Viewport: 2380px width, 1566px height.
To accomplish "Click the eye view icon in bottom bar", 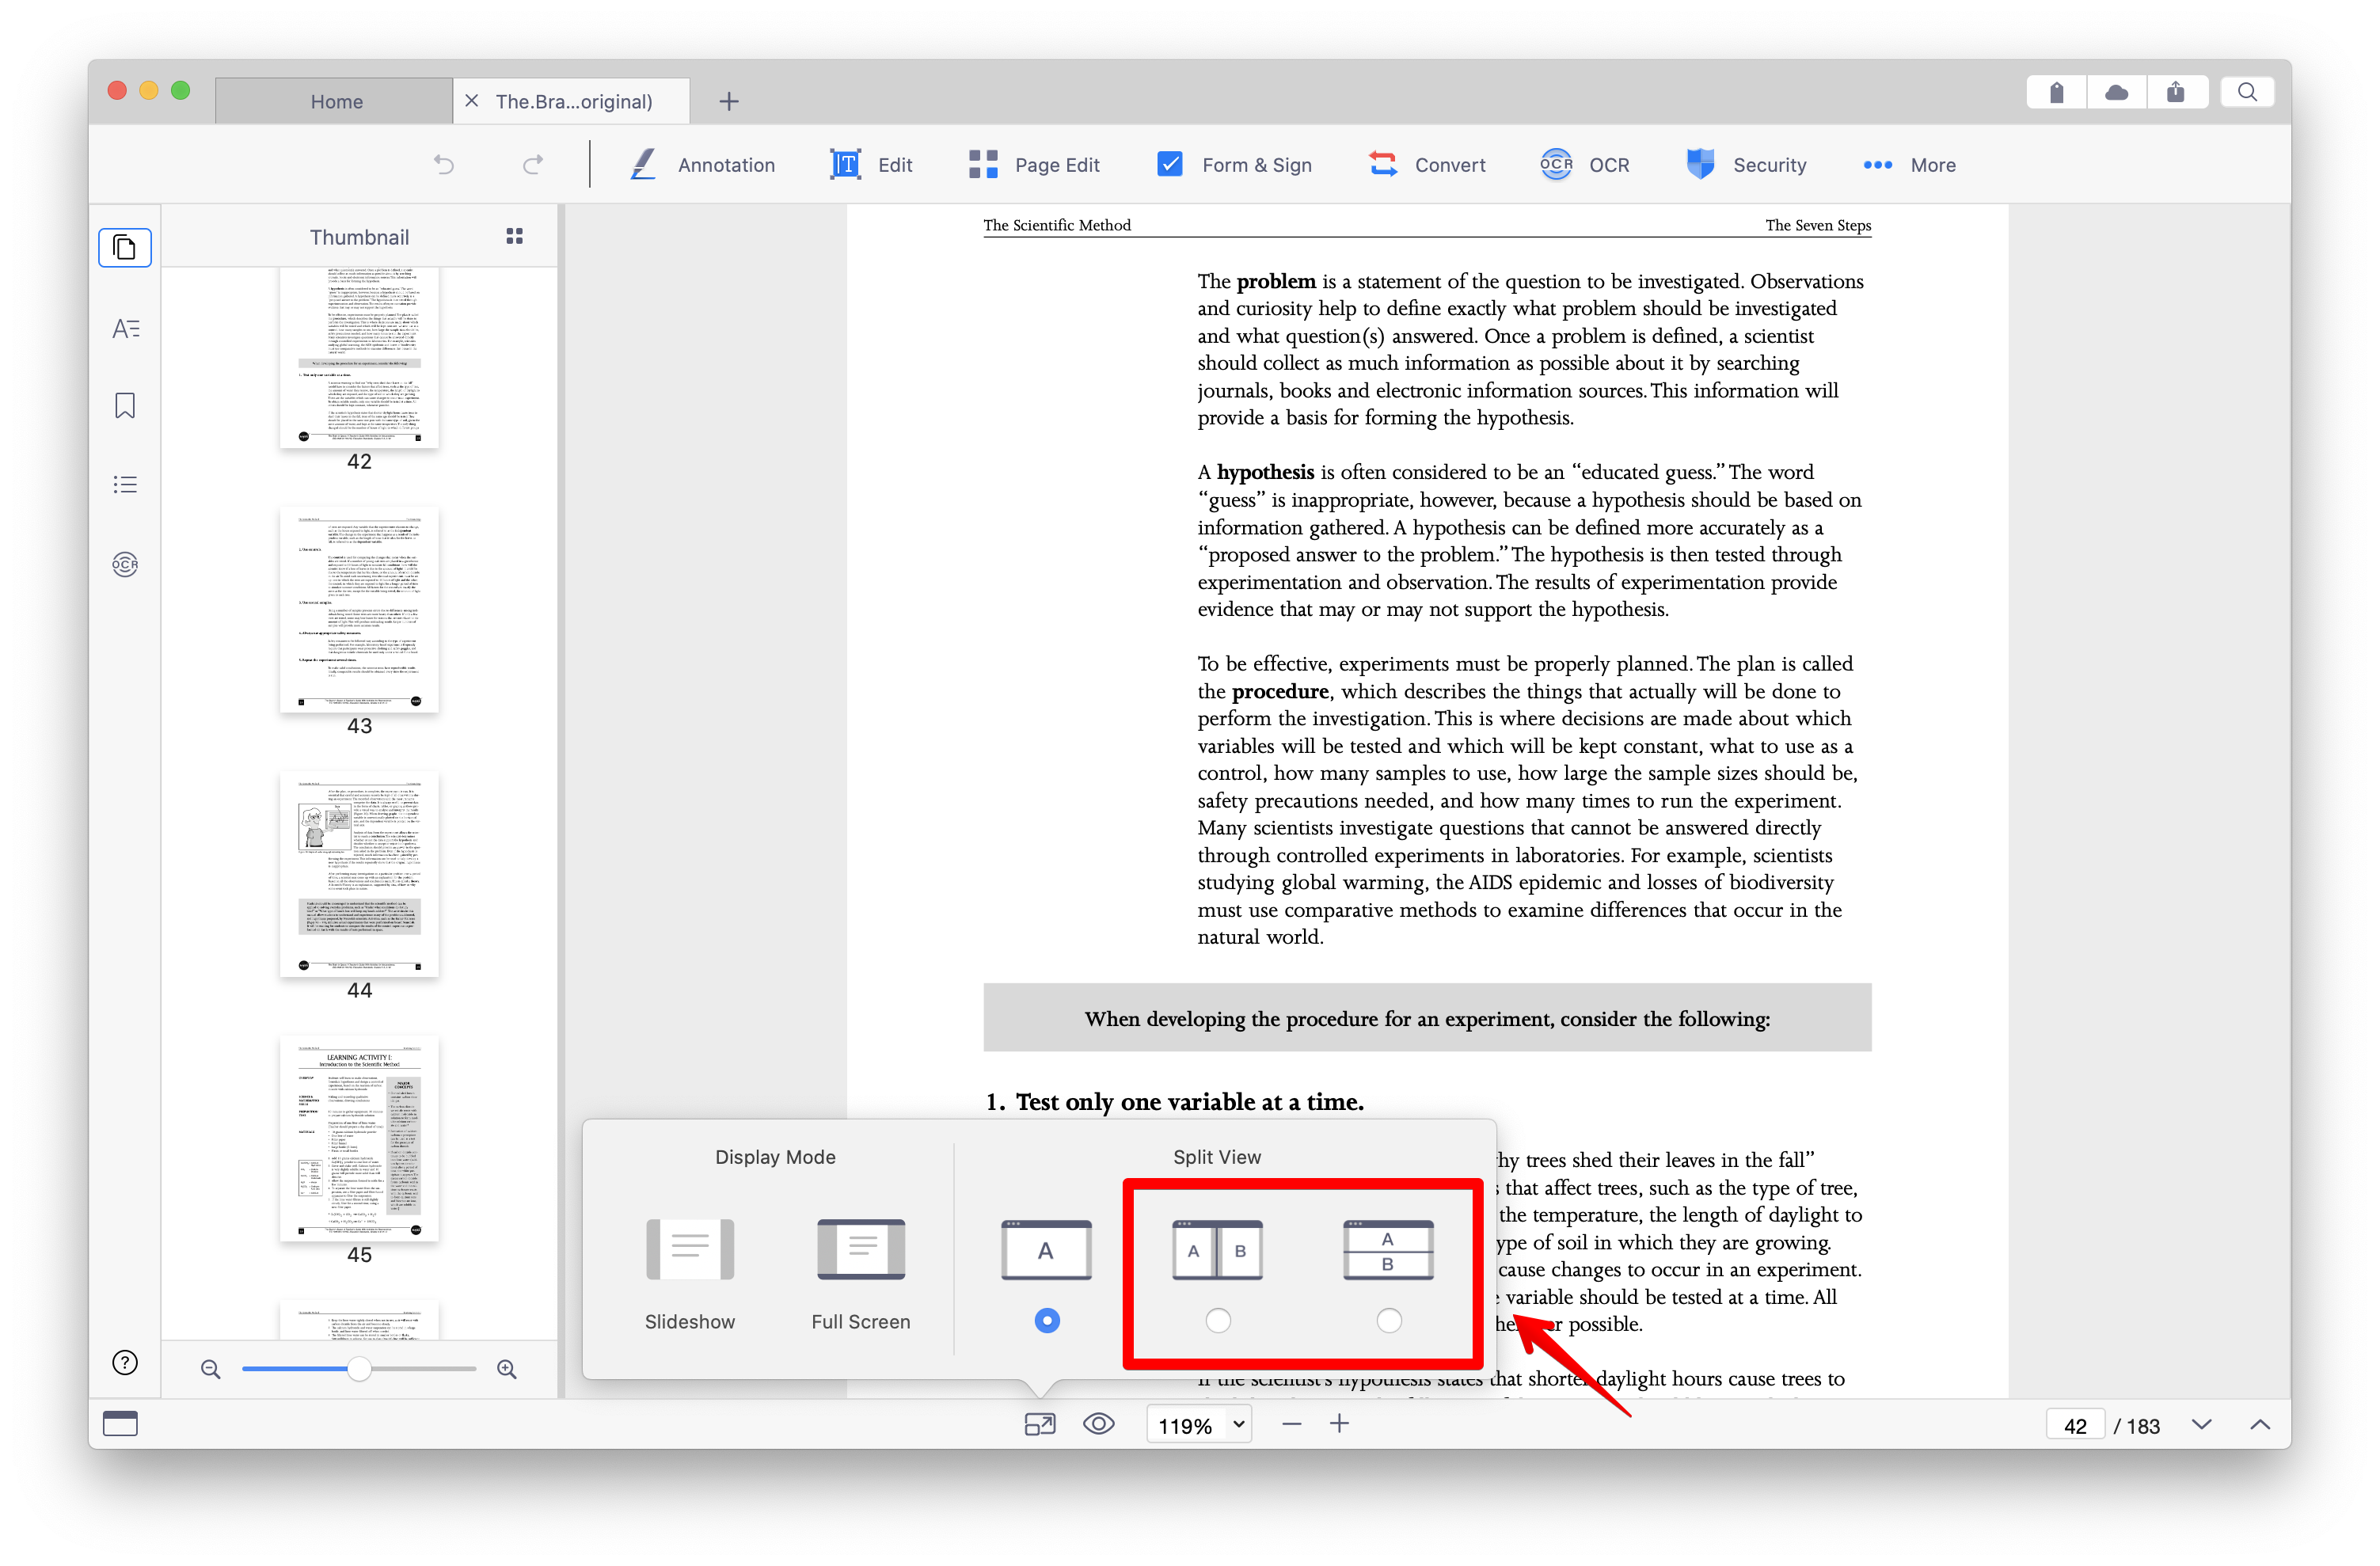I will click(1099, 1424).
